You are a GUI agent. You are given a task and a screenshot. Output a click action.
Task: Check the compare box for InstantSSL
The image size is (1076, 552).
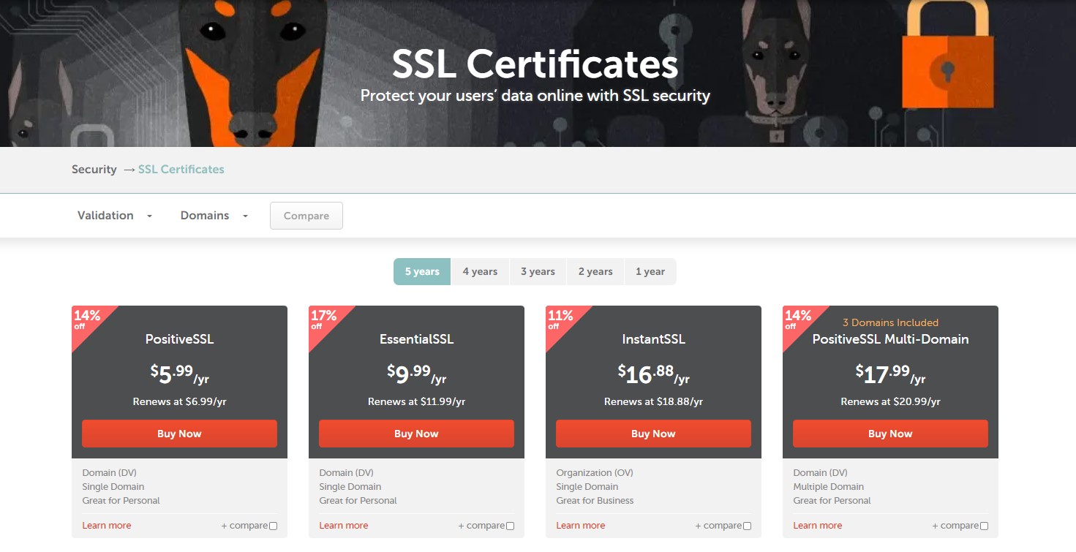click(x=747, y=526)
